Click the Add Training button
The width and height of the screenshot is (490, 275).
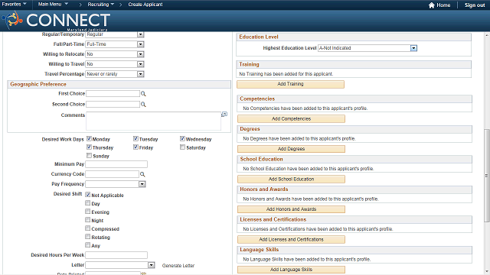291,84
